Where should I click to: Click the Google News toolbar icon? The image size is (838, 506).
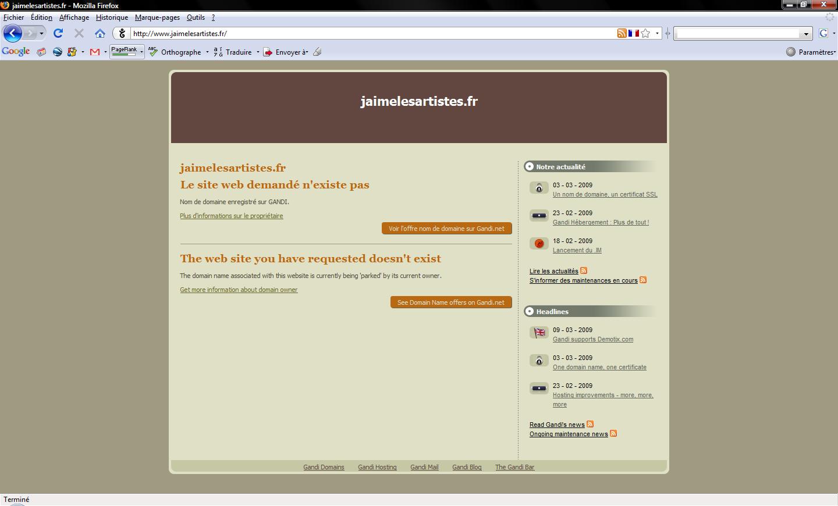(x=41, y=52)
